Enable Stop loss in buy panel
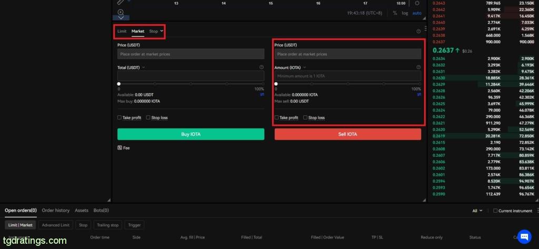 point(148,117)
